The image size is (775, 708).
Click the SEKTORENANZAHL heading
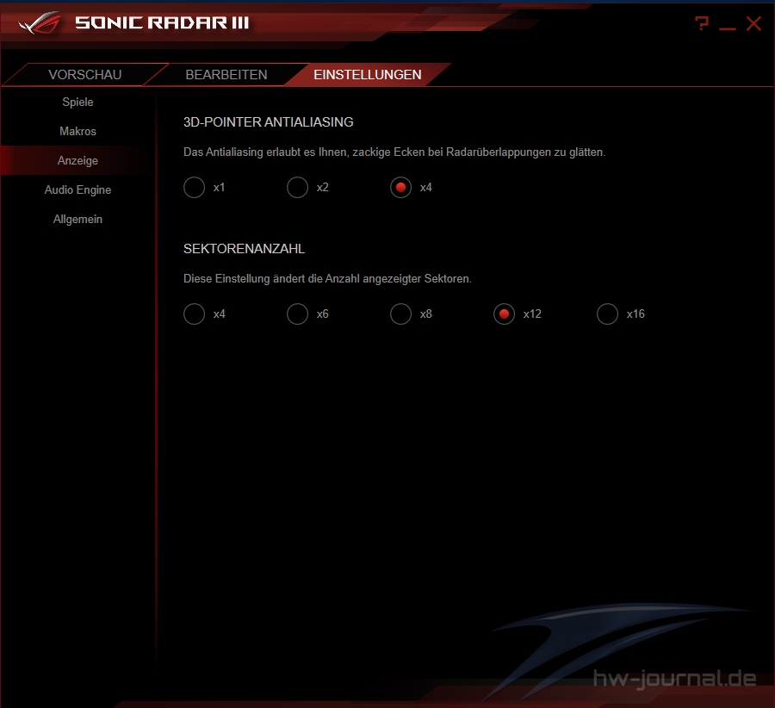(x=245, y=249)
